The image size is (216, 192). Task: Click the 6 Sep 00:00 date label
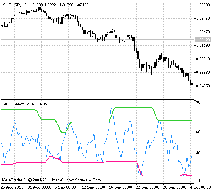click(x=65, y=187)
